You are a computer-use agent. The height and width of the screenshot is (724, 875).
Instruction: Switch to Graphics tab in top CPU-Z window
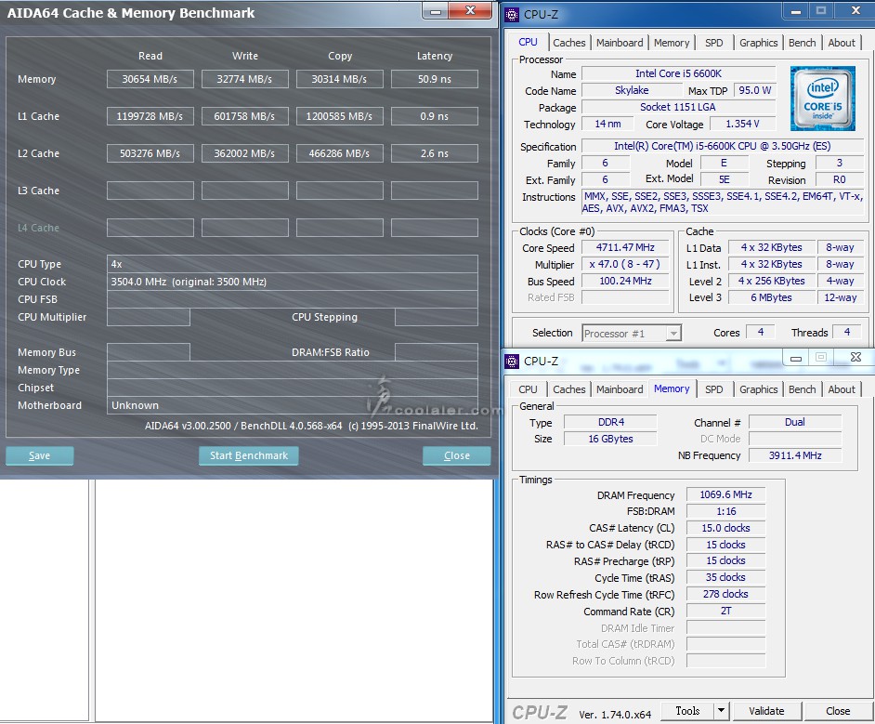click(x=758, y=43)
